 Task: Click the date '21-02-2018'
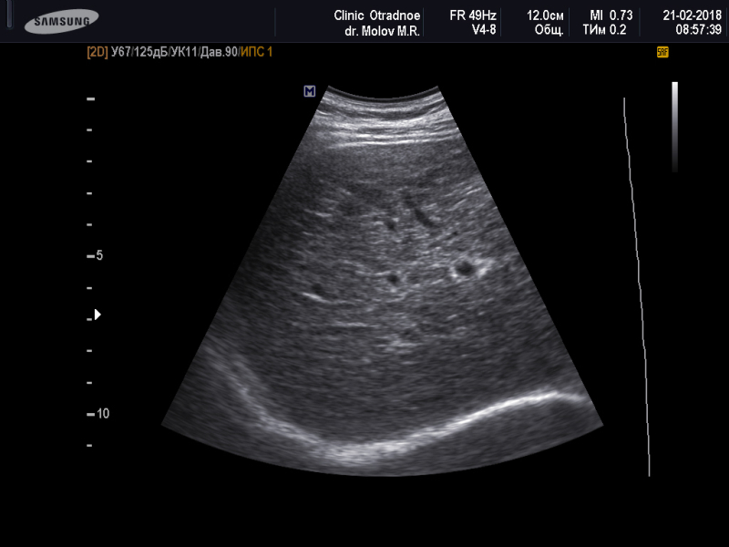coord(692,15)
